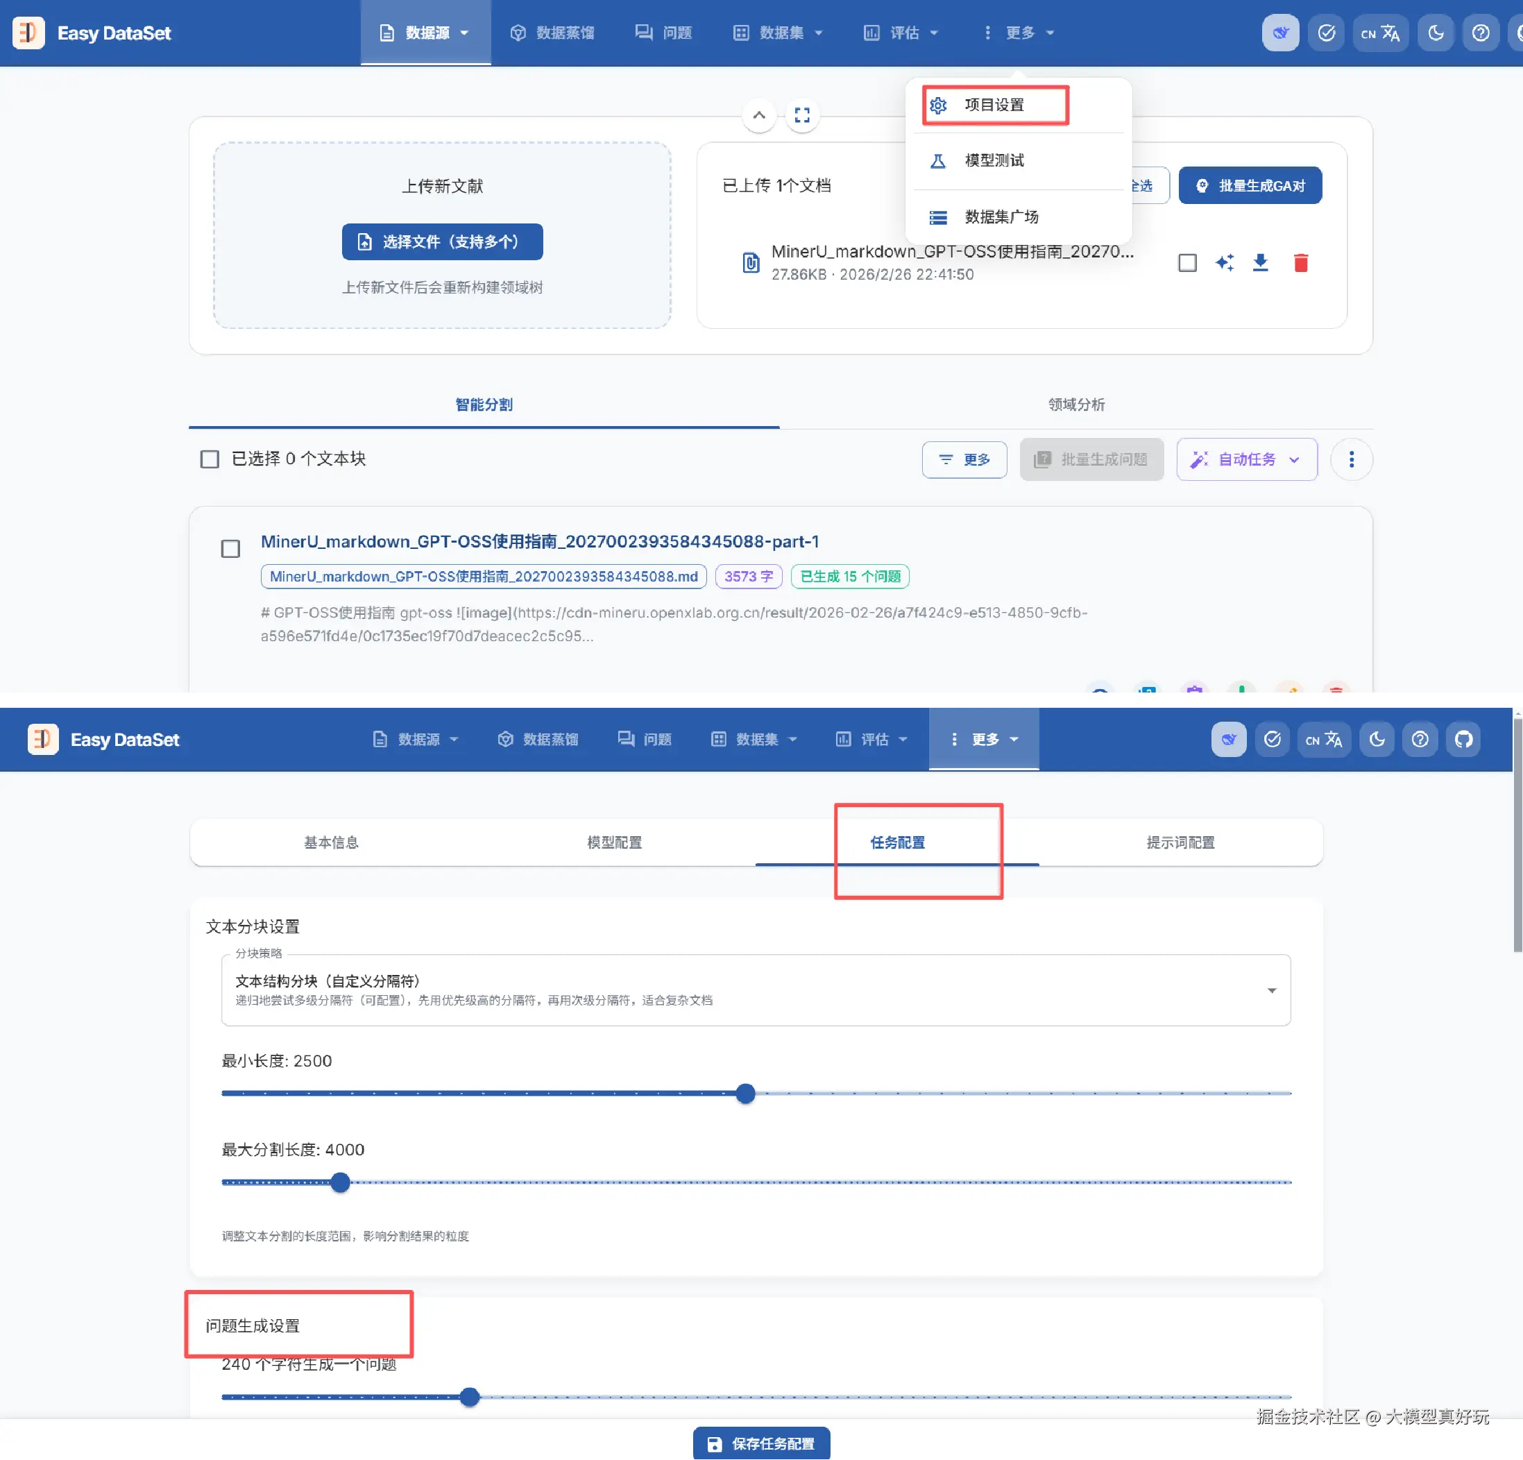
Task: Click the red delete icon for uploaded document
Action: click(1300, 262)
